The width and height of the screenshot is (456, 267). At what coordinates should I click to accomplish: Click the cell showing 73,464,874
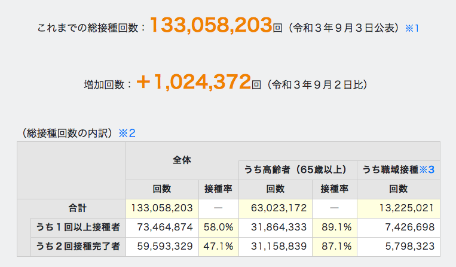(162, 227)
